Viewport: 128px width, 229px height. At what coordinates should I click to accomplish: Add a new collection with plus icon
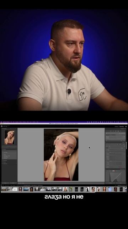click(x=16, y=164)
